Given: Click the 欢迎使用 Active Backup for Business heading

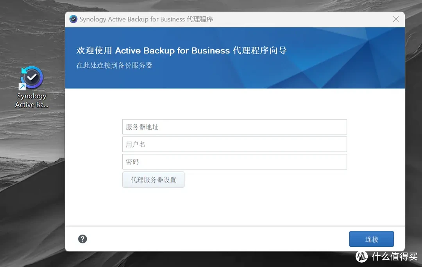Looking at the screenshot, I should tap(181, 50).
